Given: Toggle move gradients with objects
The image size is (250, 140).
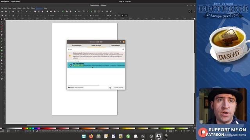Looking at the screenshot, I should click(x=122, y=16).
